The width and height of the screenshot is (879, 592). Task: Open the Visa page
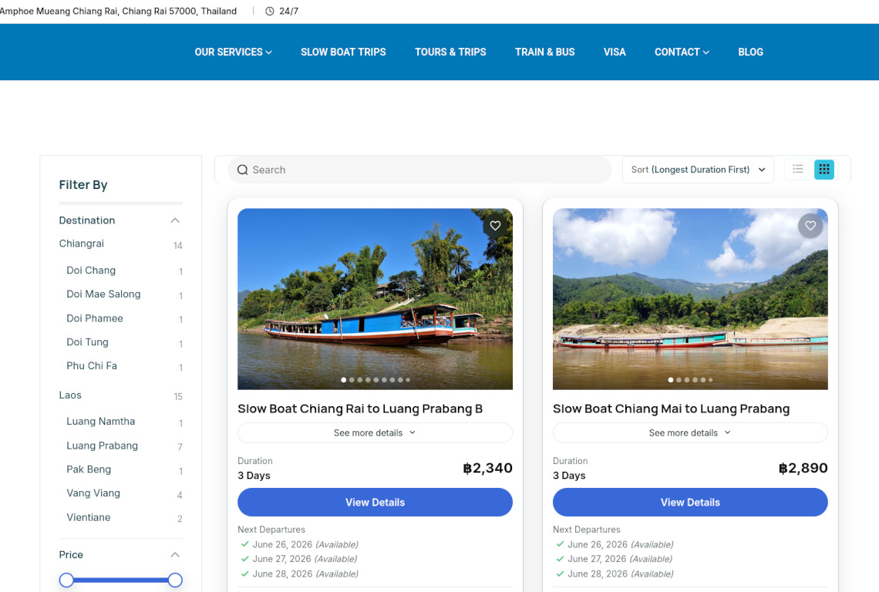tap(615, 52)
